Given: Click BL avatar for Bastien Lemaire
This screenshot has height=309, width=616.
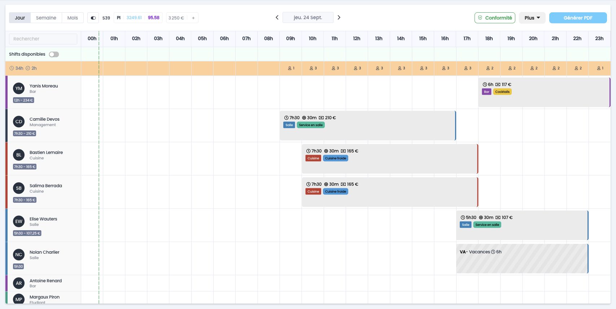Looking at the screenshot, I should point(19,155).
